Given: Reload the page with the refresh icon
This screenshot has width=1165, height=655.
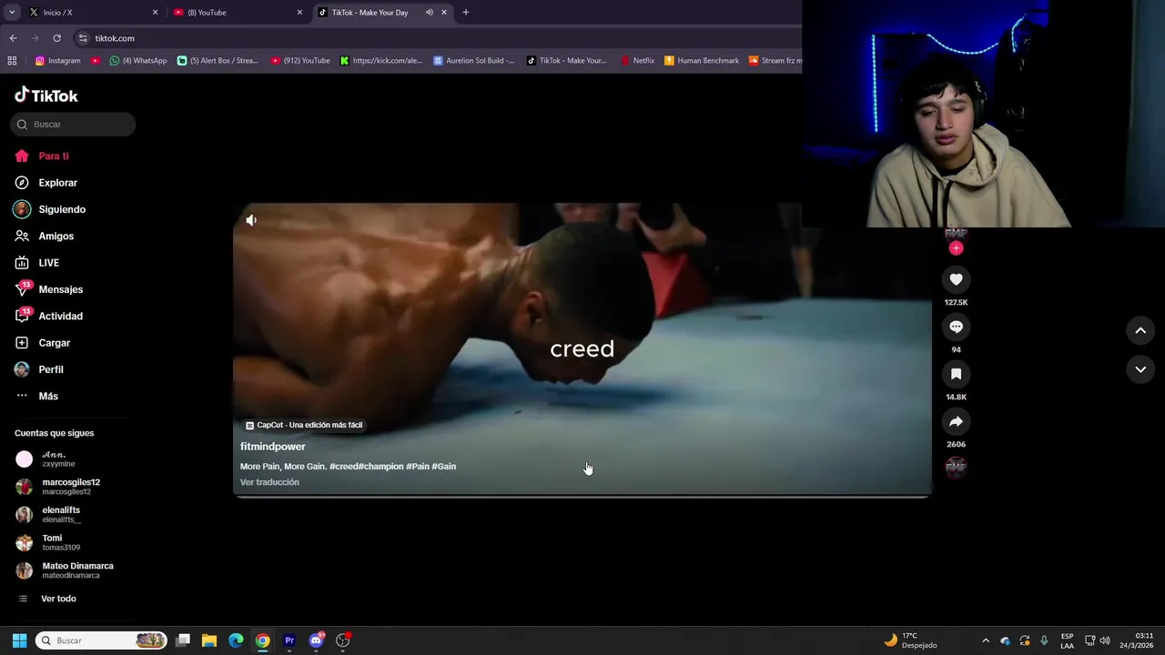Looking at the screenshot, I should point(56,38).
